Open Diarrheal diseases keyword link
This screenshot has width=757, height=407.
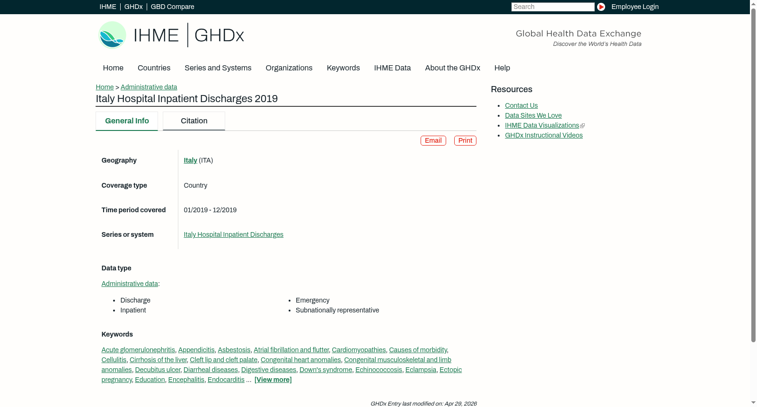point(211,370)
